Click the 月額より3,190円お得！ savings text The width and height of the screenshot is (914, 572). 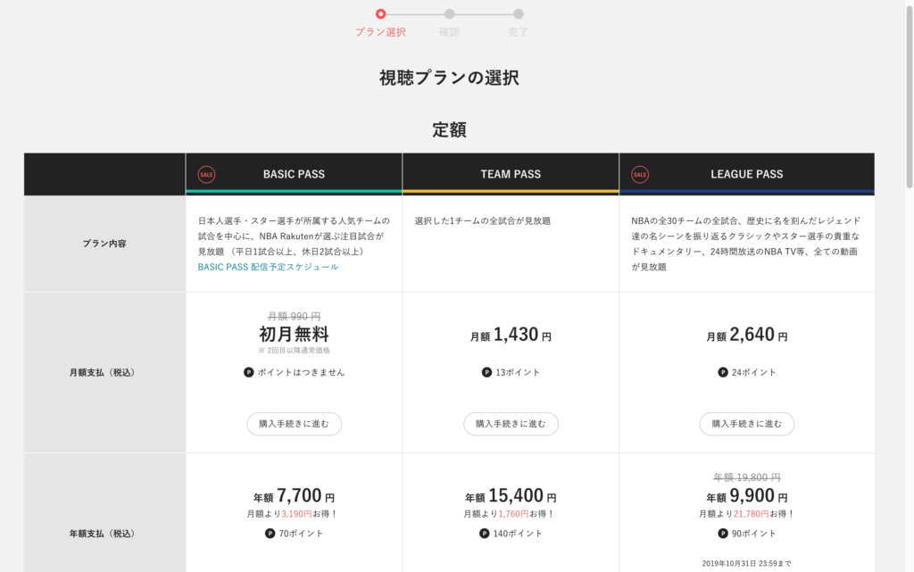click(x=293, y=514)
